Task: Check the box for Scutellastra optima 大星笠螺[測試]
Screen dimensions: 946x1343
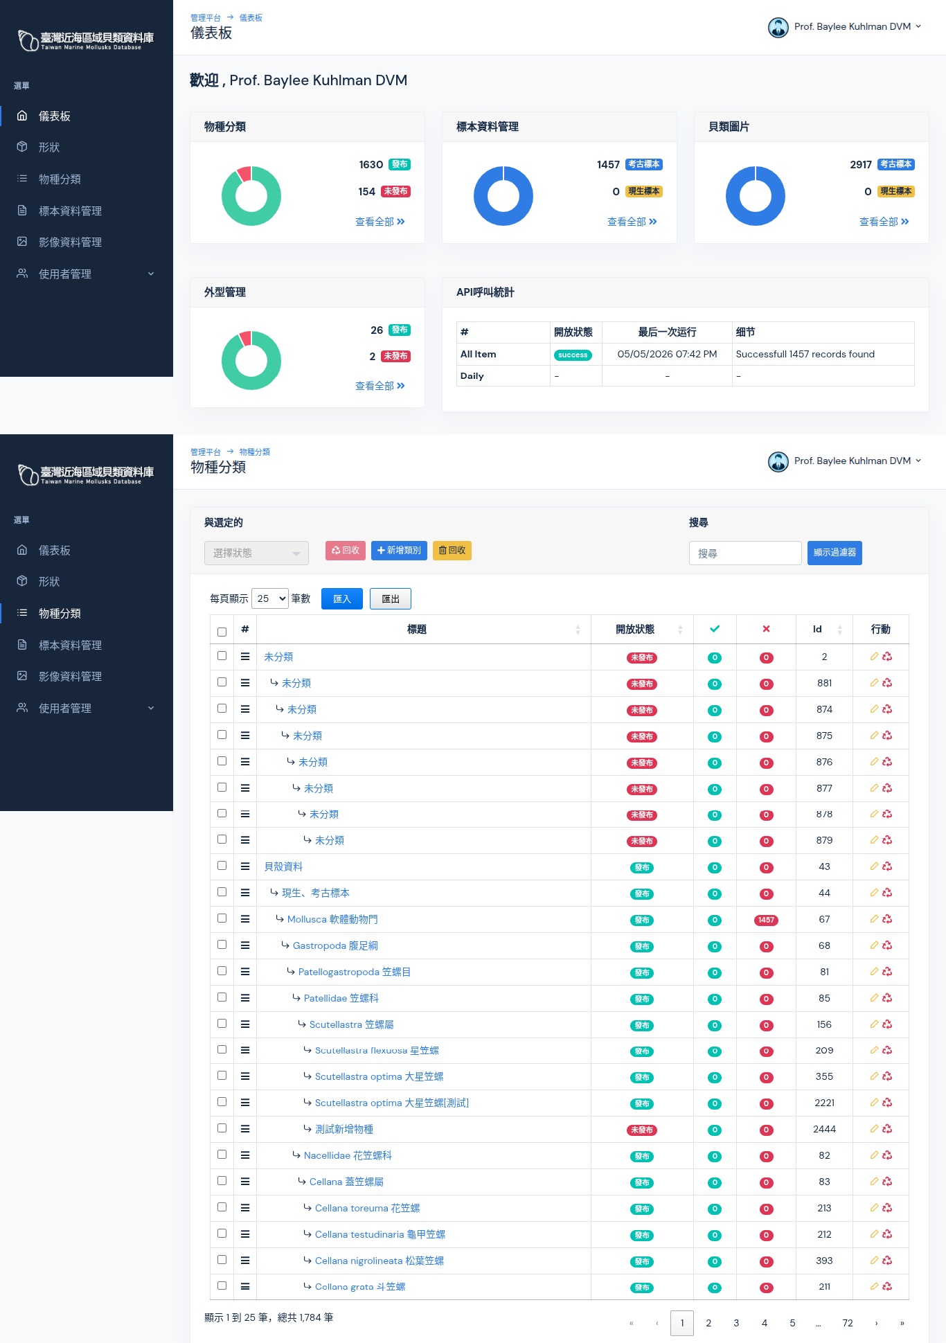Action: (222, 1101)
